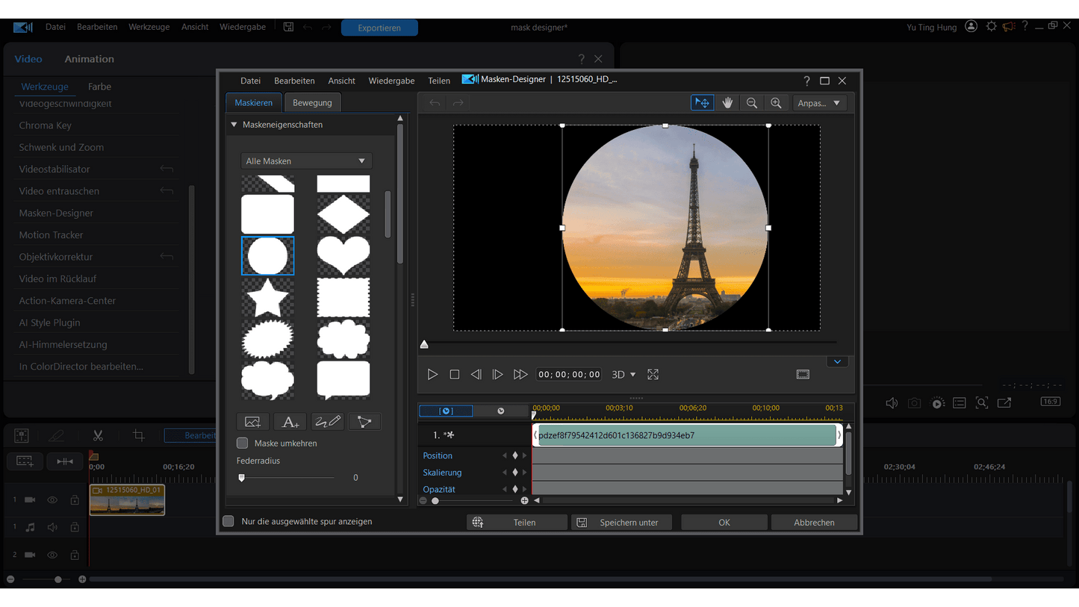Select the star mask shape
1079x607 pixels.
[x=267, y=298]
